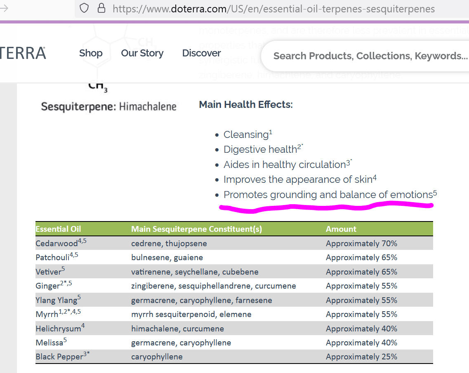Image resolution: width=469 pixels, height=373 pixels.
Task: Click the Essential Oil column header
Action: click(x=58, y=229)
